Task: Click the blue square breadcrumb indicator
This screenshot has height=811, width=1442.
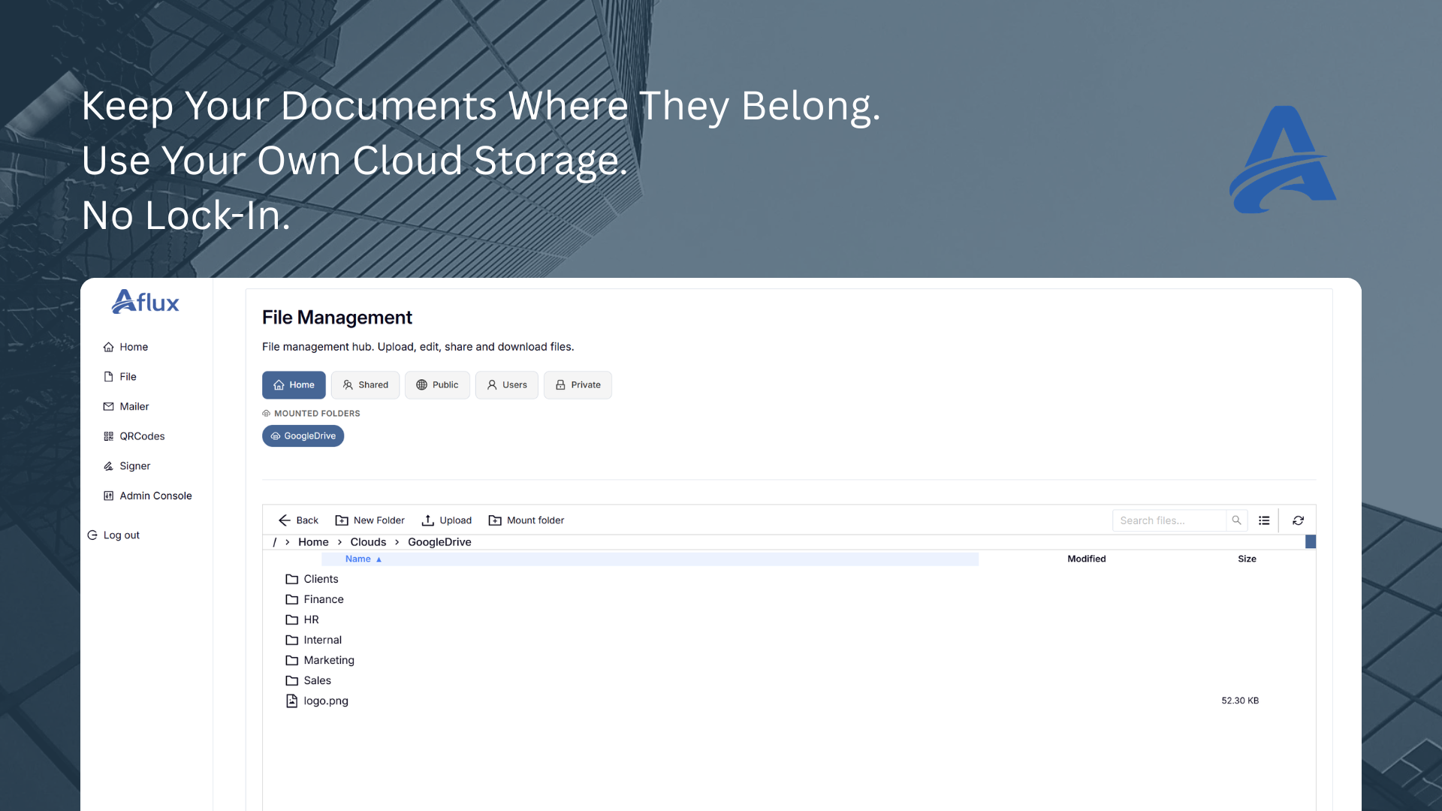Action: pyautogui.click(x=1311, y=541)
